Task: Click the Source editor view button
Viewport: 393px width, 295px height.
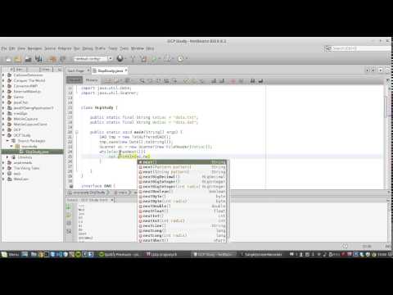Action: click(x=75, y=80)
